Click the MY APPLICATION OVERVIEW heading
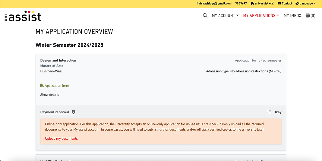The image size is (322, 161). 74,32
